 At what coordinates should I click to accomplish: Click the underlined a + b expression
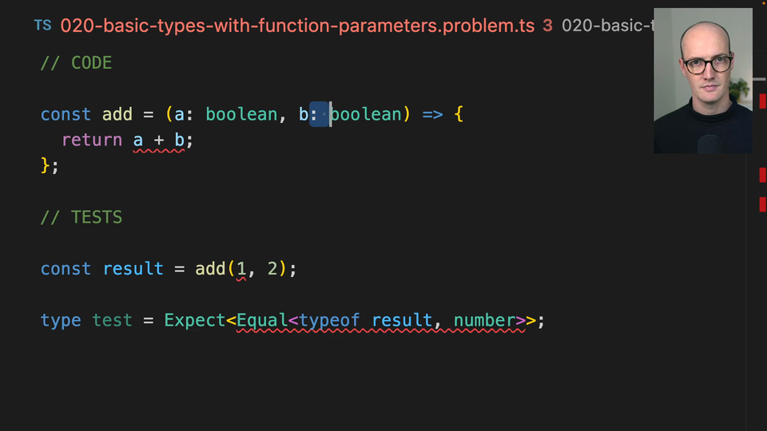pos(159,140)
